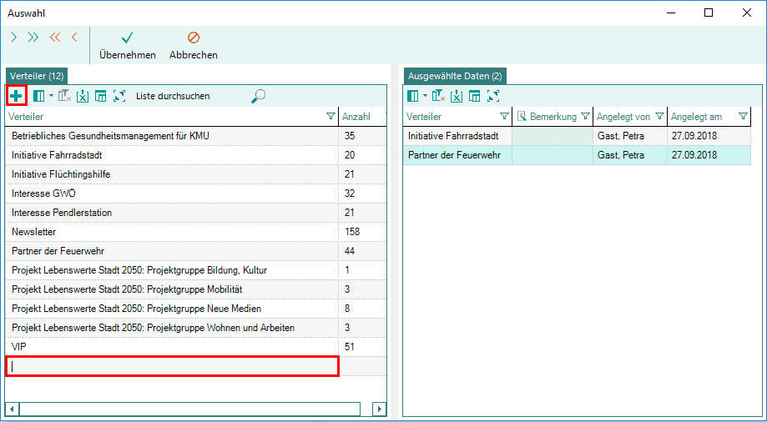
Task: Click Bemerkung cell of Partner der Feuerwehr row
Action: pos(553,155)
